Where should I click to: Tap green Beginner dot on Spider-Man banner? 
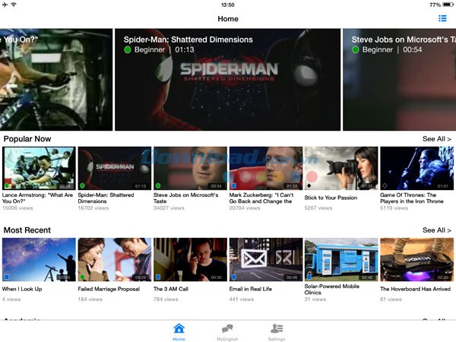pos(128,50)
